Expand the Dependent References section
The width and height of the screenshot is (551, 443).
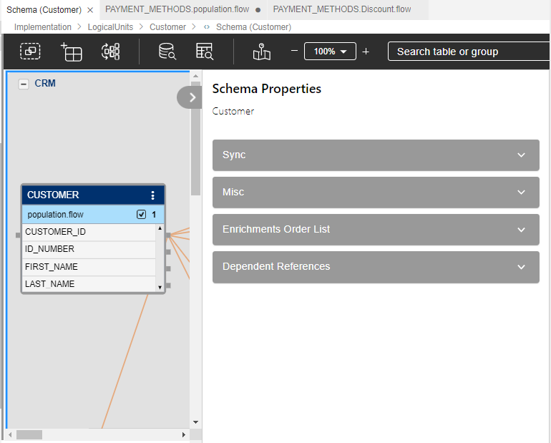click(376, 267)
